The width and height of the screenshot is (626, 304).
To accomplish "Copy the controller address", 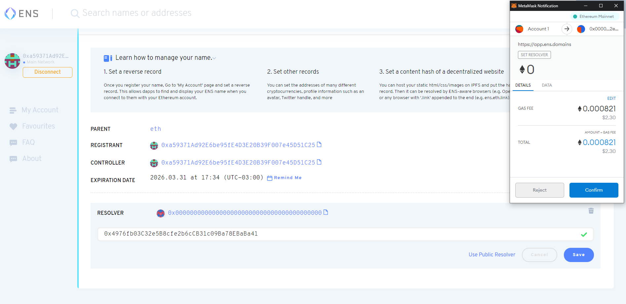I will click(x=319, y=162).
